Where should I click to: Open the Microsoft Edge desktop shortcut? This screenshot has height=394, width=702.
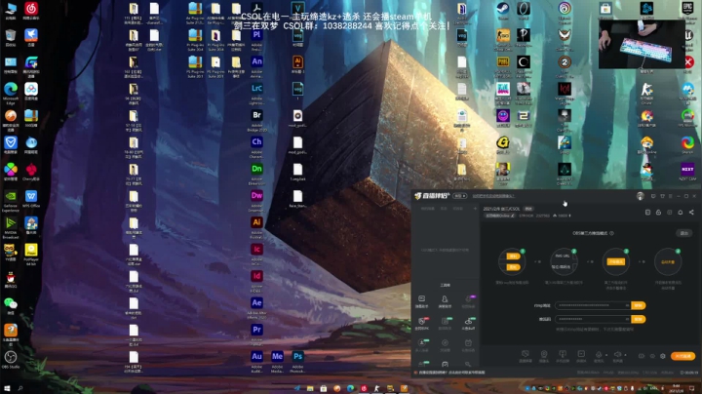point(11,93)
